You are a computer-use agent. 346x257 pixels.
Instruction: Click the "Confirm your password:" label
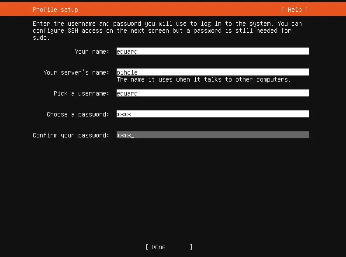[71, 135]
